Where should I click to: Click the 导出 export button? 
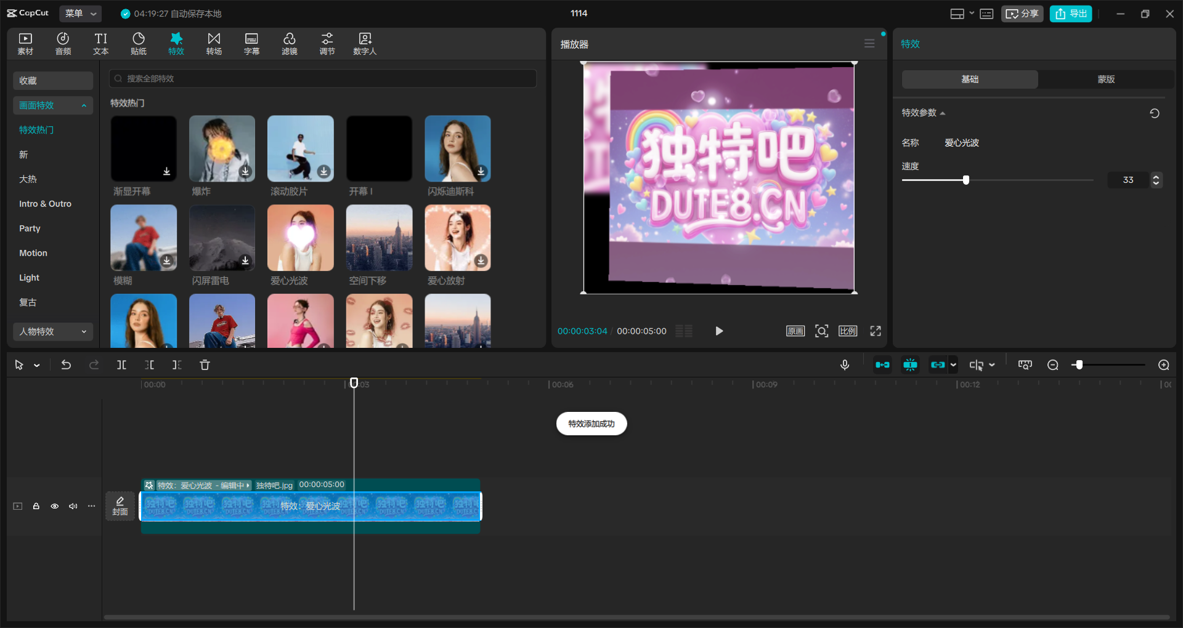pos(1070,13)
